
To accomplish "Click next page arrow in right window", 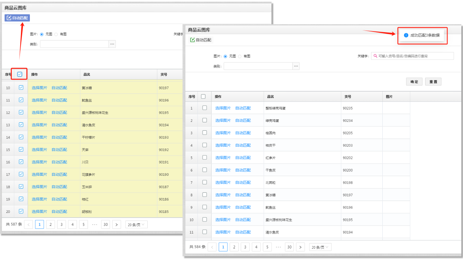I will tap(300, 247).
